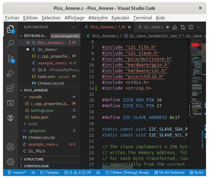Image resolution: width=209 pixels, height=179 pixels.
Task: Close Pico_Annexe.c in open editors list
Action: (28, 43)
